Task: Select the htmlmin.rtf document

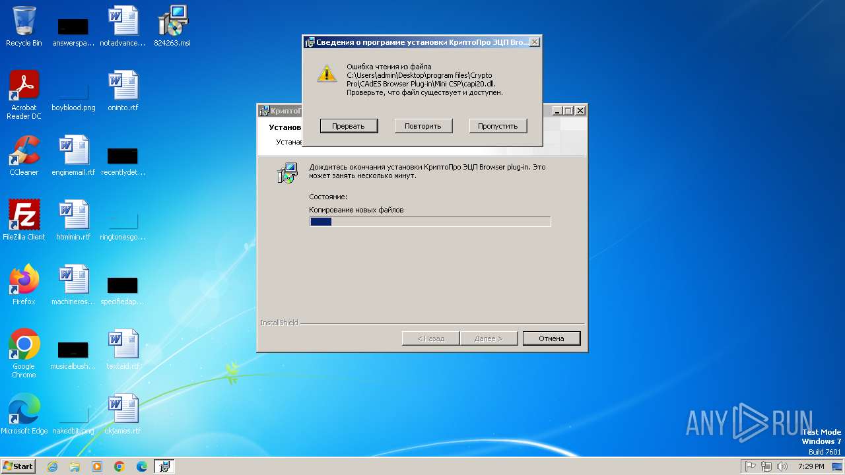Action: point(73,220)
